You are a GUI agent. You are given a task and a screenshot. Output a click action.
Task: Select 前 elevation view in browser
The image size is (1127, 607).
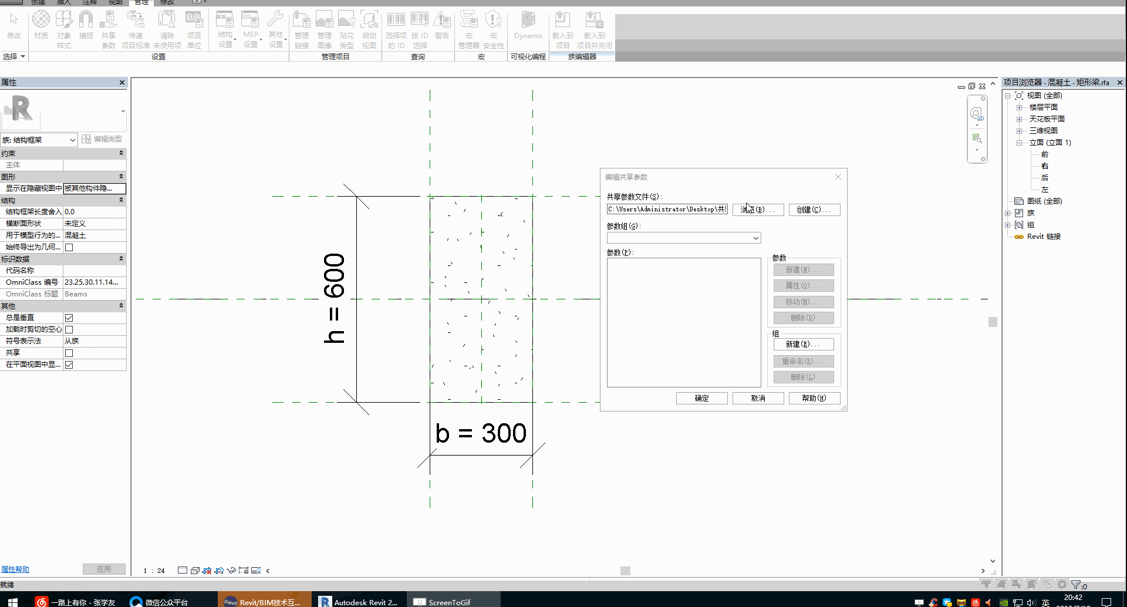pyautogui.click(x=1044, y=154)
